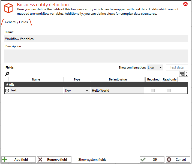192x164 pixels.
Task: Click the cube icon beside the Text field
Action: click(7, 91)
